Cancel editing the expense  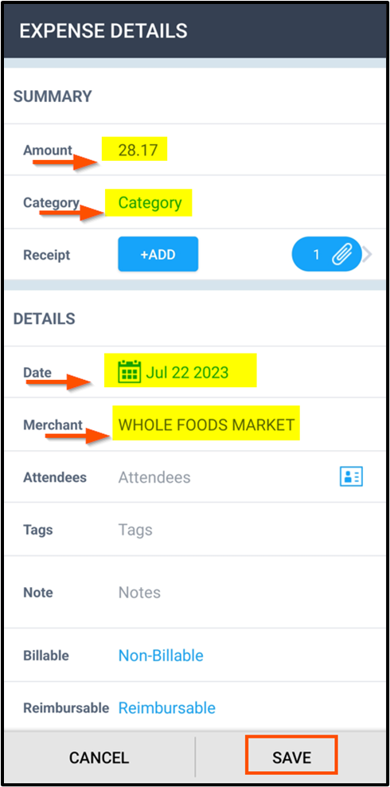(99, 757)
